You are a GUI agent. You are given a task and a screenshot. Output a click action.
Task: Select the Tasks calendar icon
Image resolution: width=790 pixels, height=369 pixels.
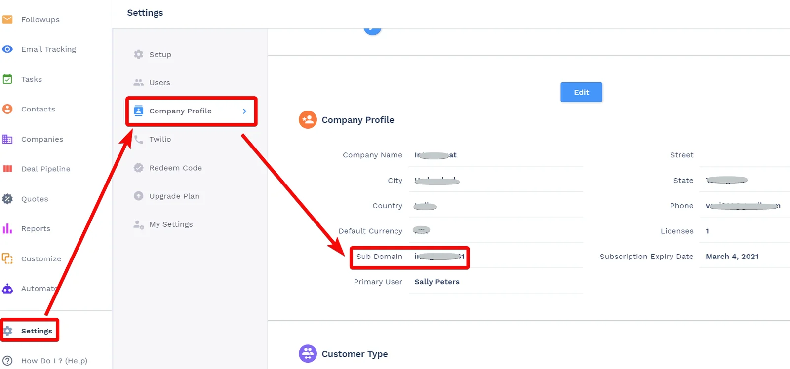(7, 79)
